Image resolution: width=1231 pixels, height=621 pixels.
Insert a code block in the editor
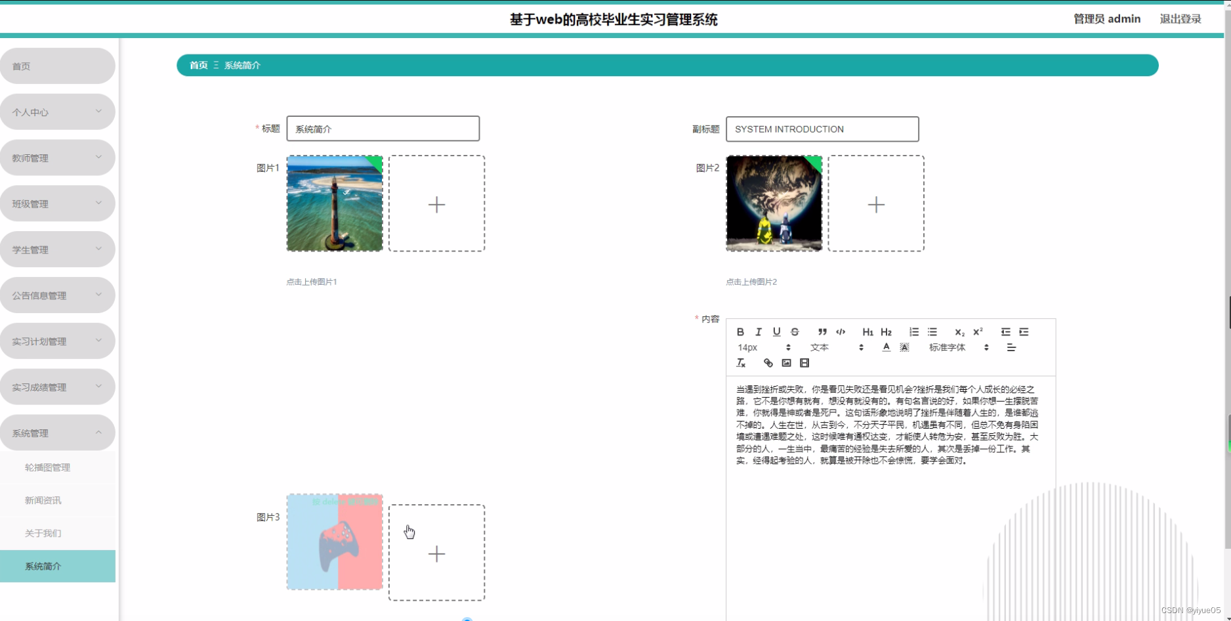click(x=841, y=332)
